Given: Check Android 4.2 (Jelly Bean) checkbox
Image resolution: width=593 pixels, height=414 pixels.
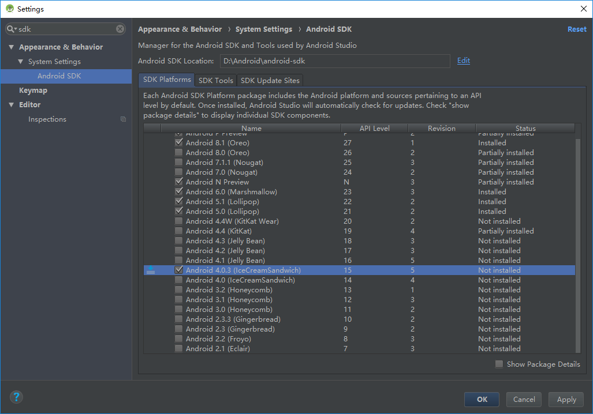Looking at the screenshot, I should [179, 251].
